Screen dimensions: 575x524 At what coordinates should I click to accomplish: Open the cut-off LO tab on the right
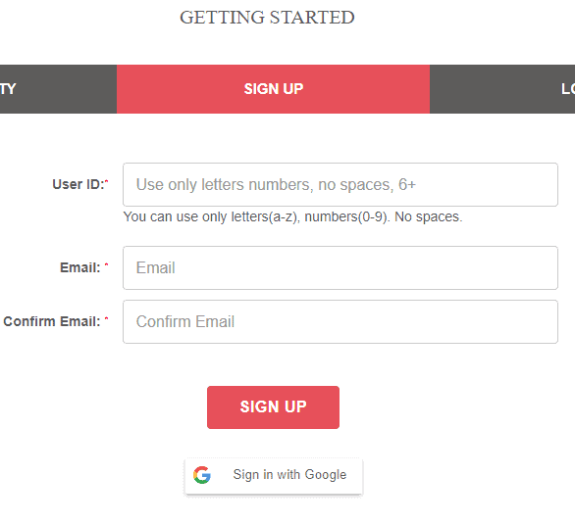[502, 89]
